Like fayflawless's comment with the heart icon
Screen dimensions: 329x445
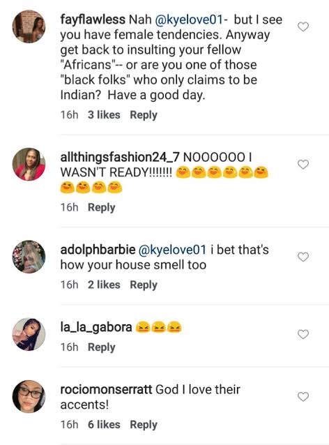pos(303,27)
